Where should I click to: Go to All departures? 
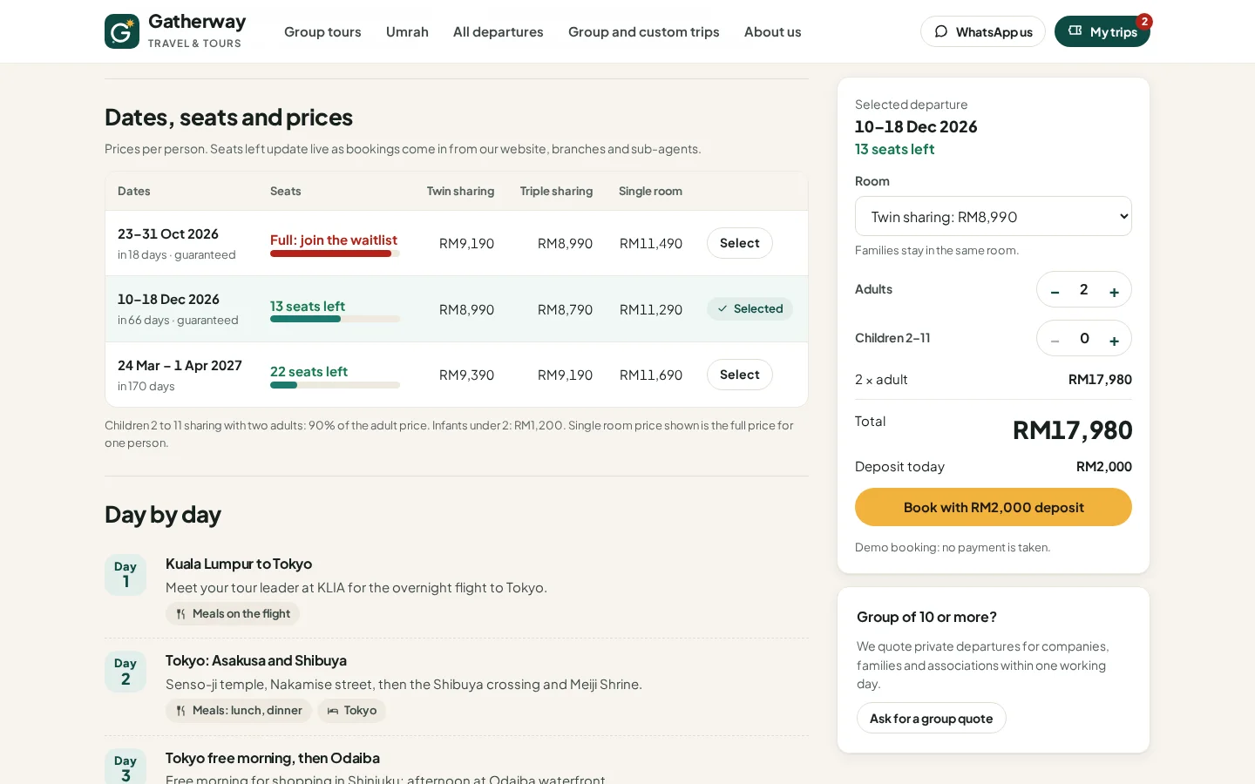tap(498, 31)
